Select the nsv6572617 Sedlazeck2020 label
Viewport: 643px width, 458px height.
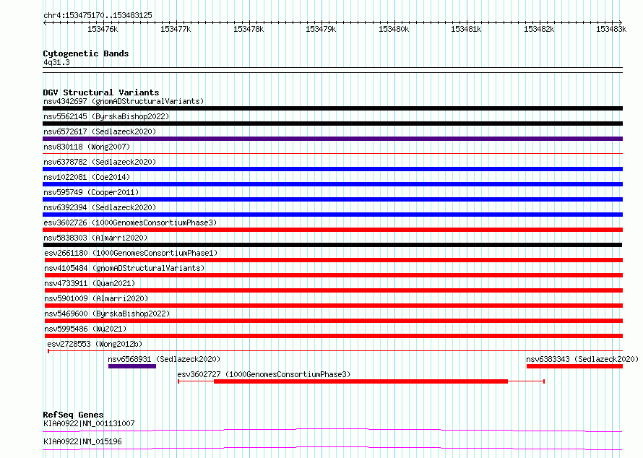click(x=100, y=131)
